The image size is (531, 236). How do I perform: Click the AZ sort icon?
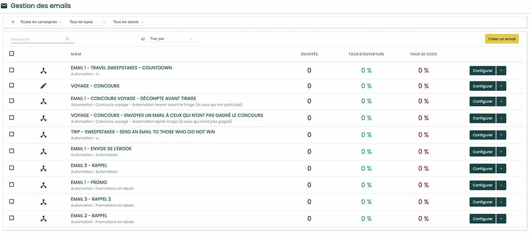(x=143, y=39)
